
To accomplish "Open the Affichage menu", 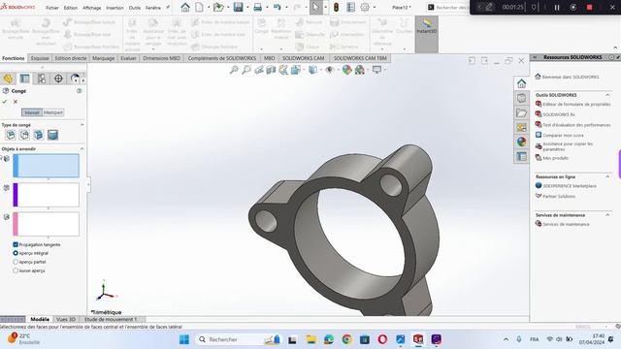I will click(x=91, y=8).
